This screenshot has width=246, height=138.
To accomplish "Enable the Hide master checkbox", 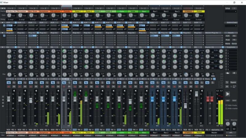I will coord(226,109).
